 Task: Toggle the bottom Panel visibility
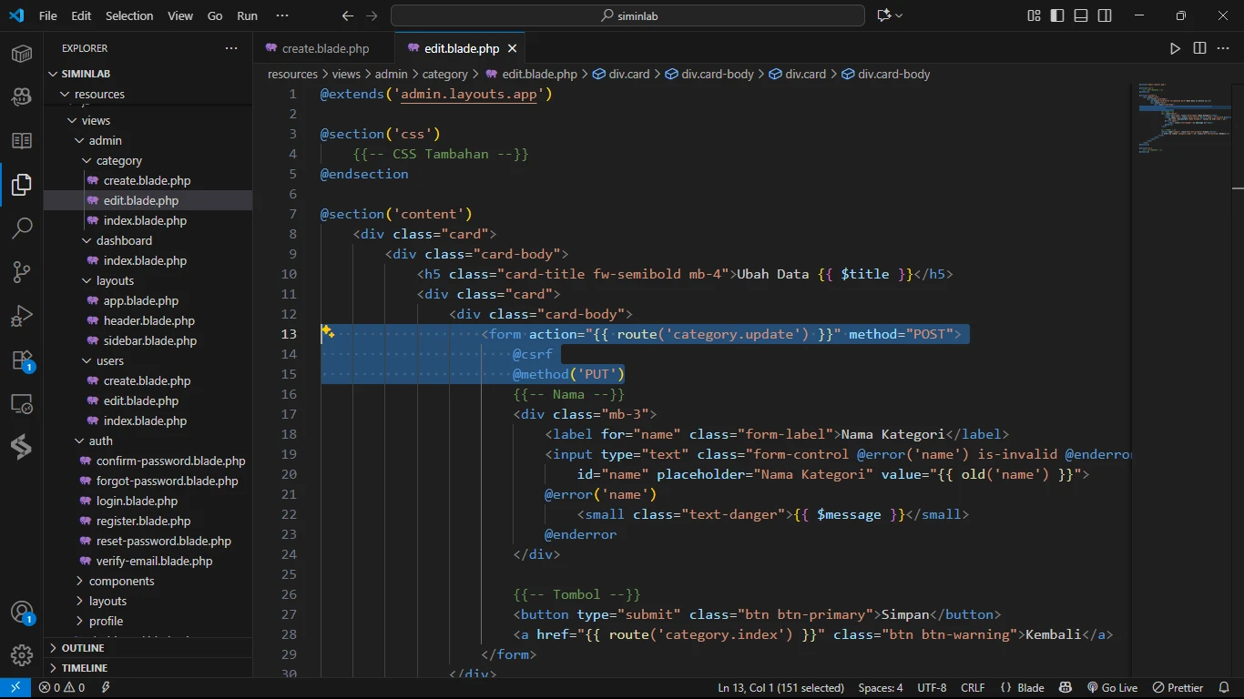1081,15
